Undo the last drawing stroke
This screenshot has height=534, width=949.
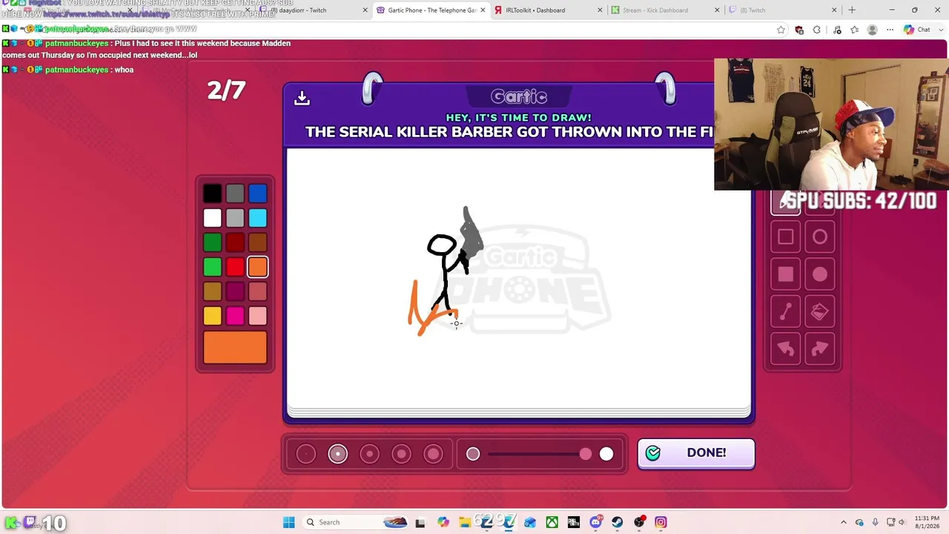tap(785, 349)
